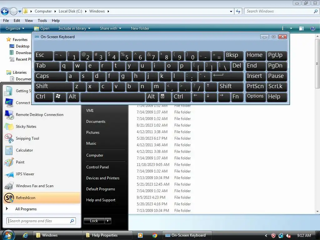Toggle left Shift key on keyboard
Image resolution: width=320 pixels, height=240 pixels.
(x=53, y=87)
